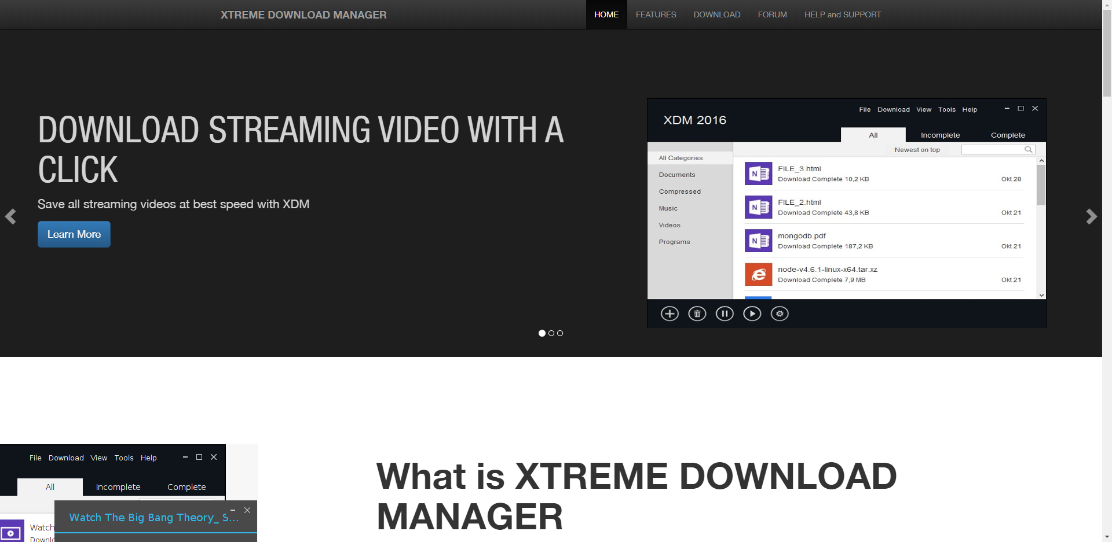The height and width of the screenshot is (542, 1112).
Task: Add a new download with the plus icon
Action: tap(670, 313)
